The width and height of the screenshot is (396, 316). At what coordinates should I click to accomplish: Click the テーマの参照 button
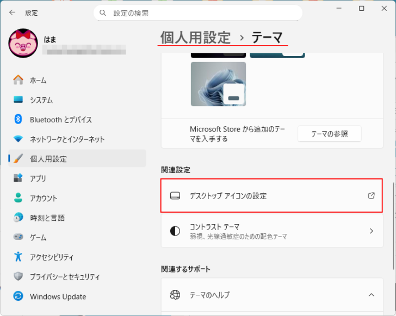click(329, 134)
